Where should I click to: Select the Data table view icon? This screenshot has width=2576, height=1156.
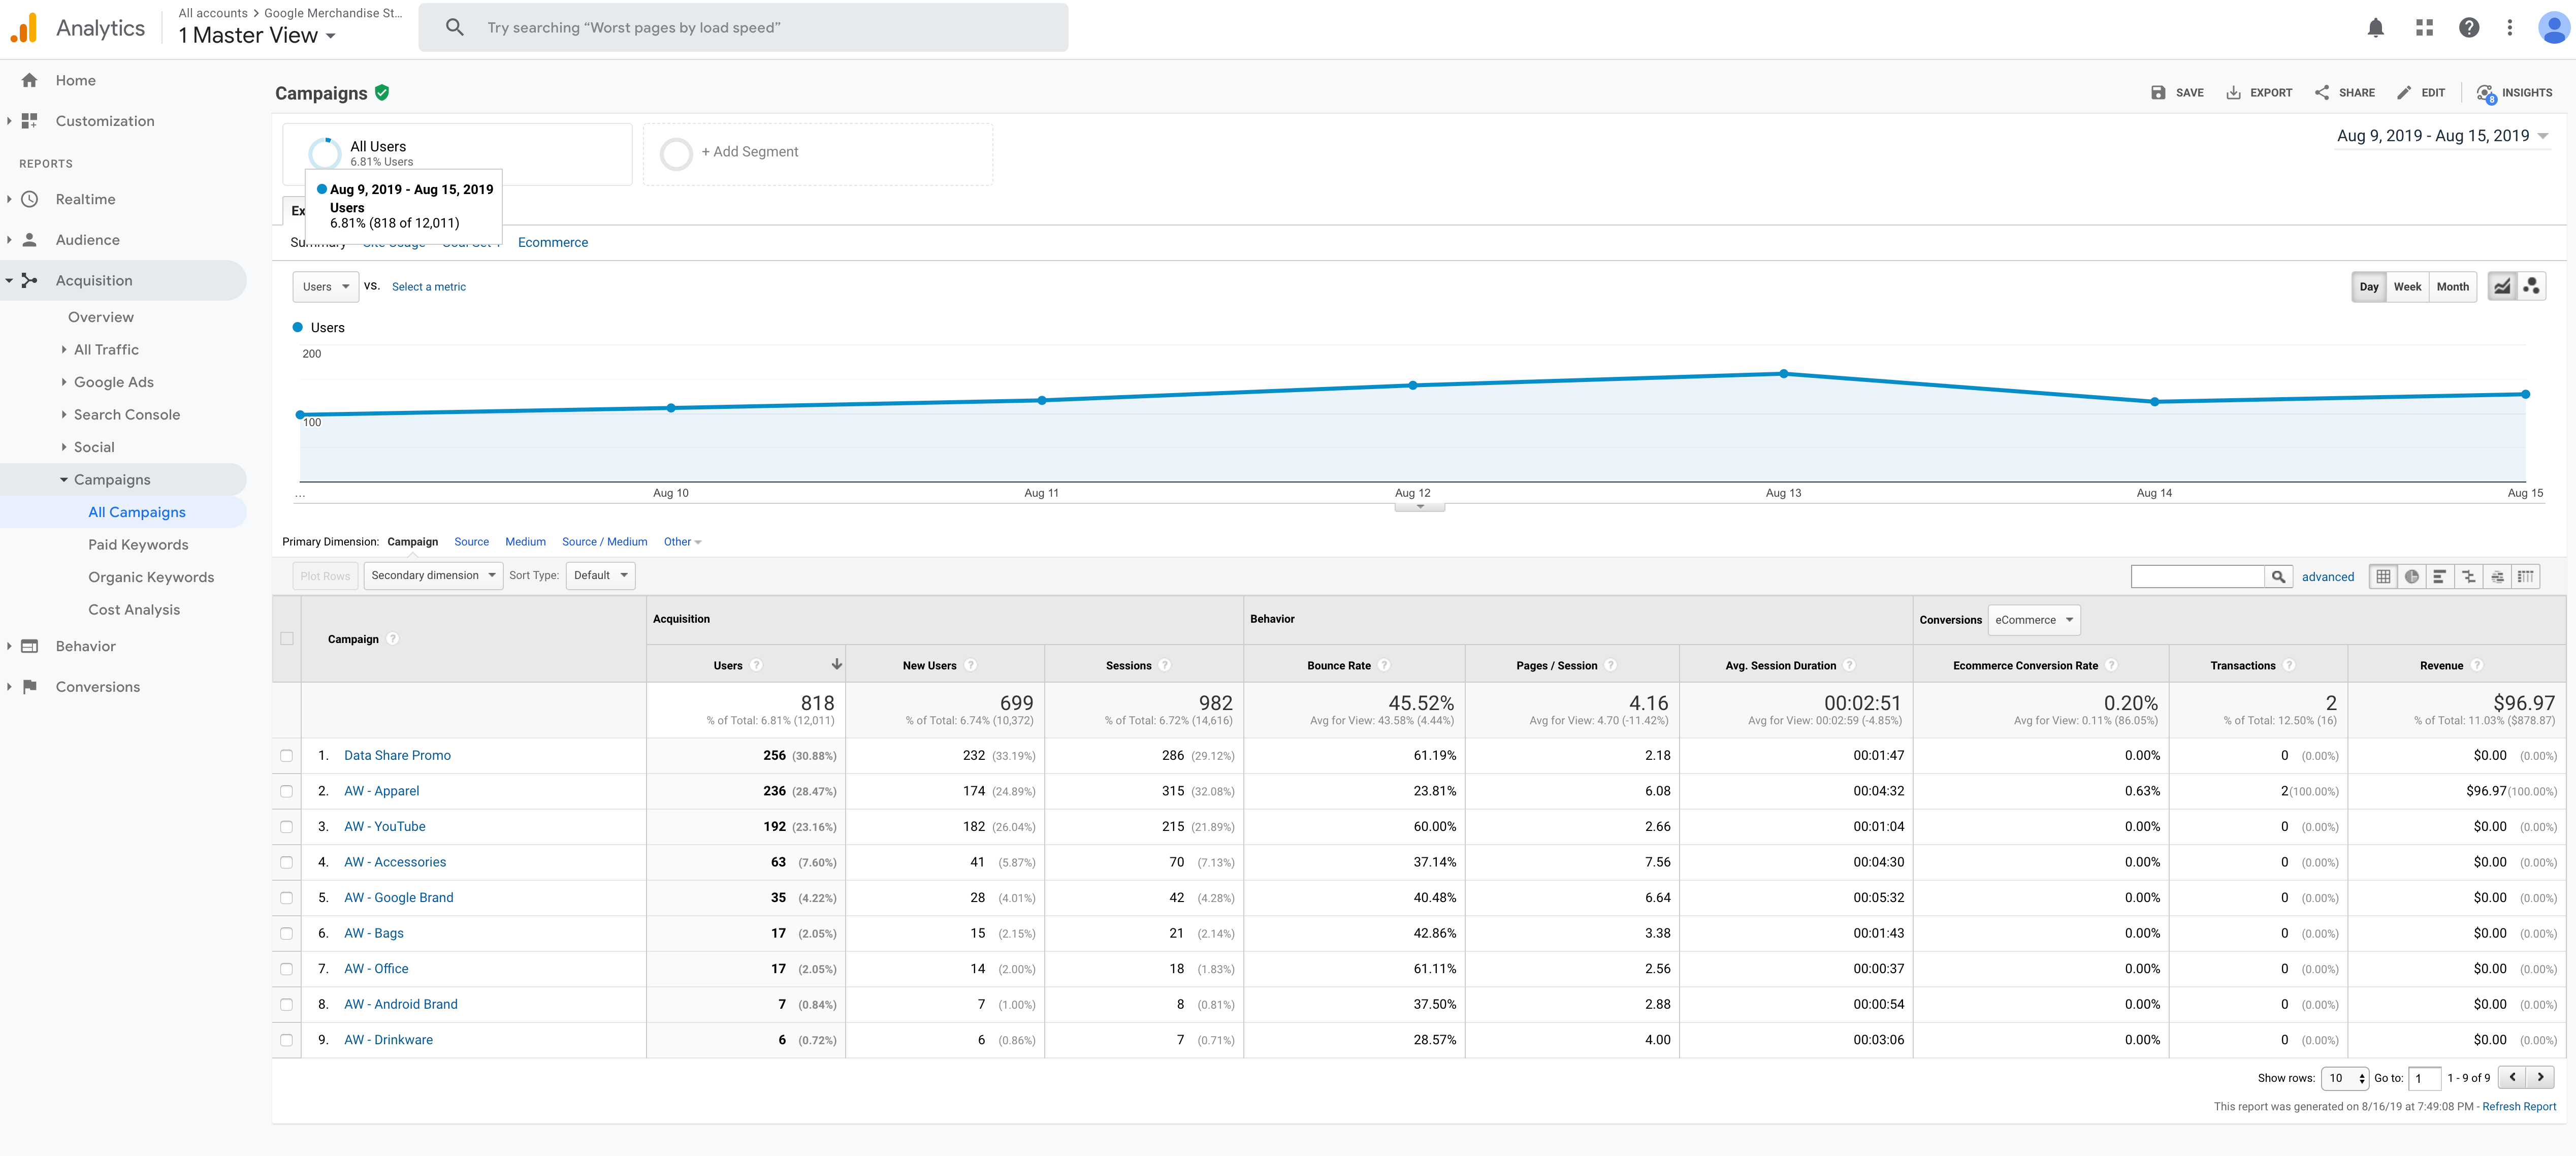click(x=2383, y=577)
